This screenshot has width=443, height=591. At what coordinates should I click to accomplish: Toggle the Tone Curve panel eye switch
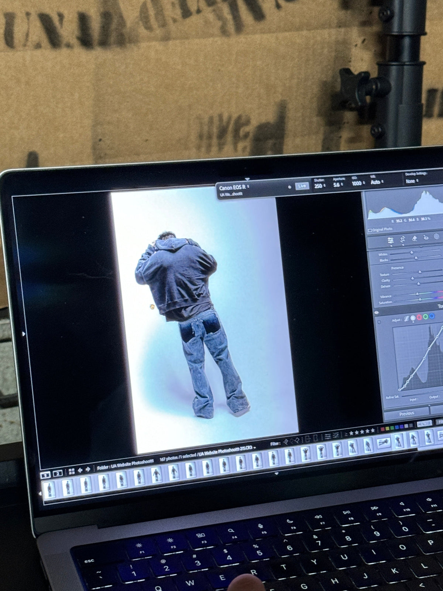[x=377, y=312]
